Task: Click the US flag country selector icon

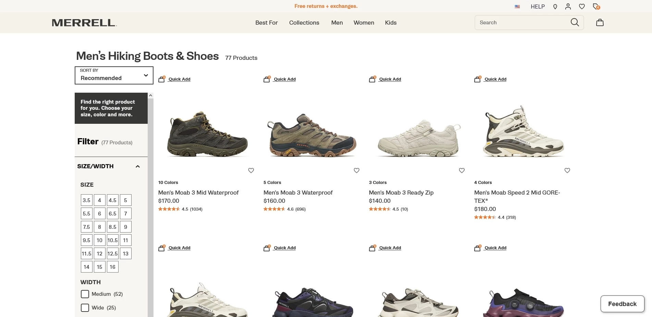Action: pyautogui.click(x=517, y=6)
